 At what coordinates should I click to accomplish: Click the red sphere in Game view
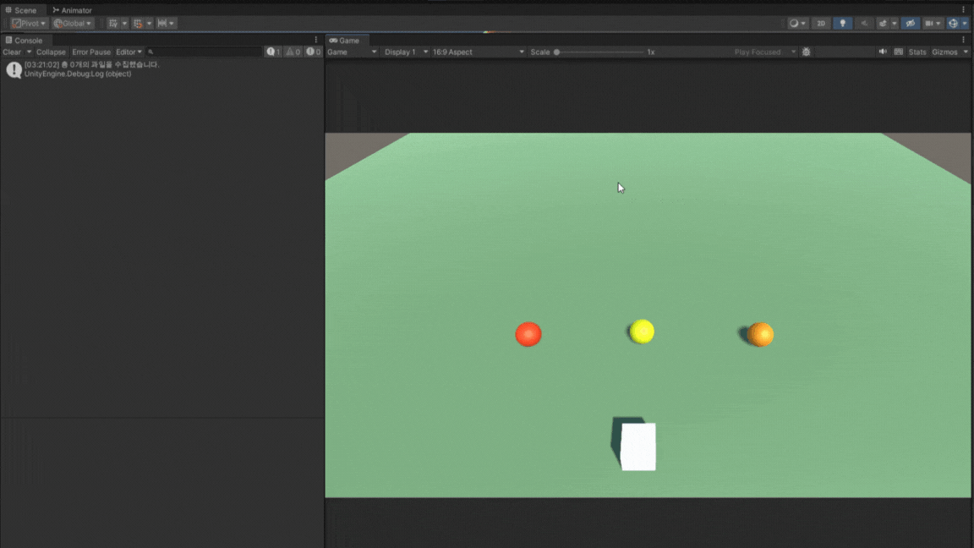[x=528, y=334]
